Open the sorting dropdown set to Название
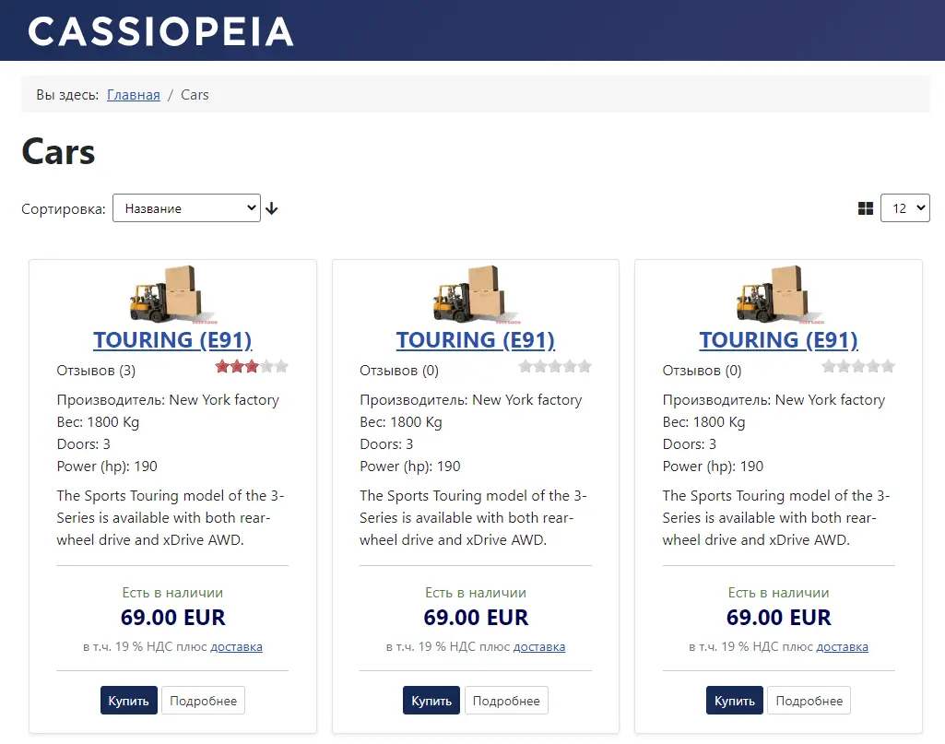The width and height of the screenshot is (945, 744). 186,208
